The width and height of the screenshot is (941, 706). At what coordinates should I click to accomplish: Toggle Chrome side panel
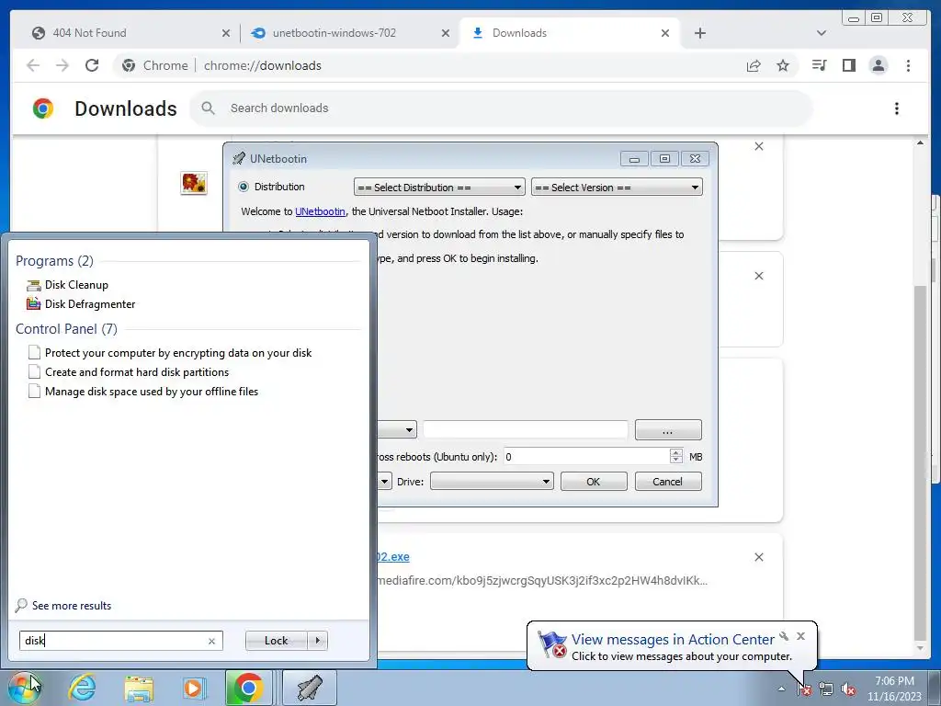848,65
